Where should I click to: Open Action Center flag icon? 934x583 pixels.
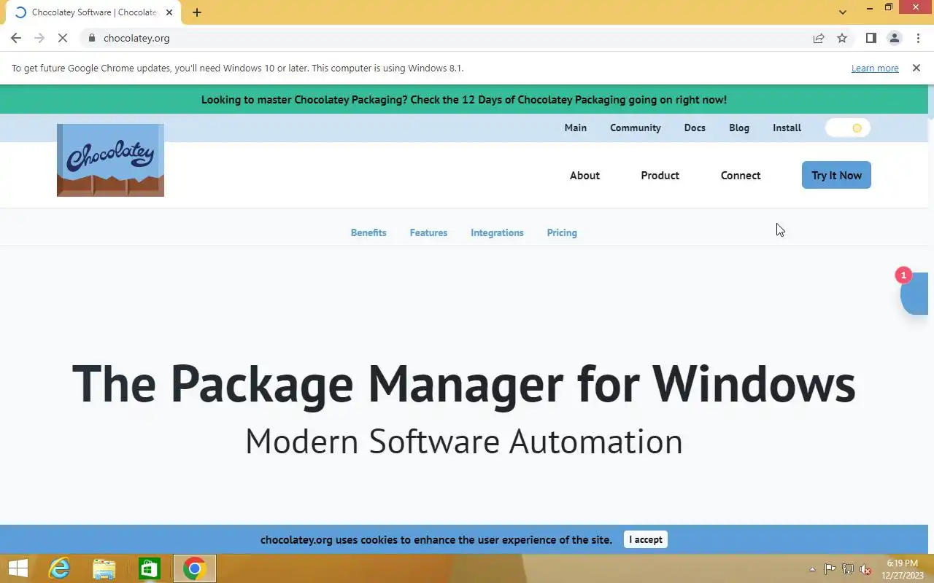click(830, 569)
